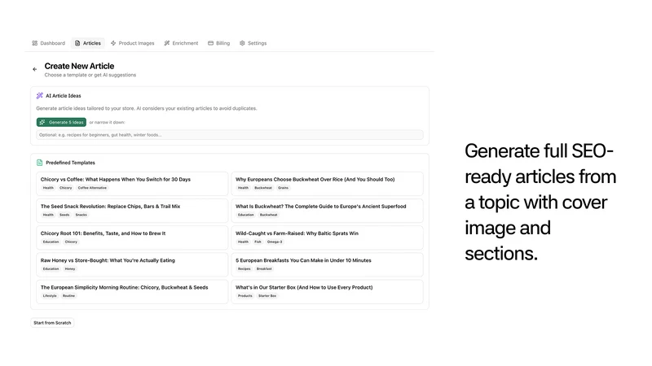The image size is (652, 366).
Task: Click the Predefined Templates document icon
Action: coord(39,163)
